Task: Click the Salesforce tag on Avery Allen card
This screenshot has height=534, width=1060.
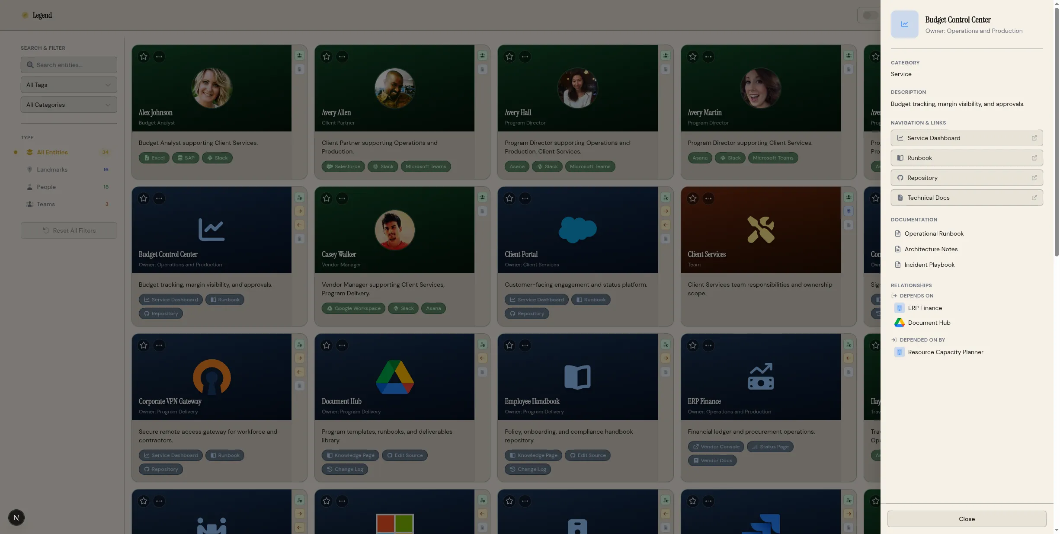Action: [343, 166]
